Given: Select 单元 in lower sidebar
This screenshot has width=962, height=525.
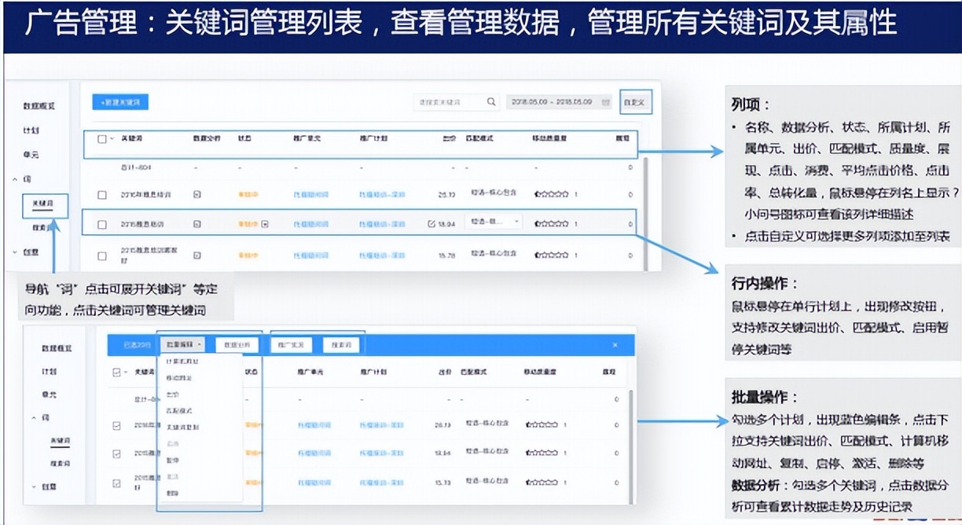Looking at the screenshot, I should (x=50, y=395).
